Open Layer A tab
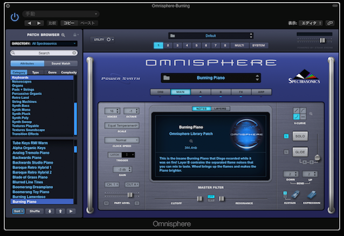344x236 pixels. [x=201, y=92]
